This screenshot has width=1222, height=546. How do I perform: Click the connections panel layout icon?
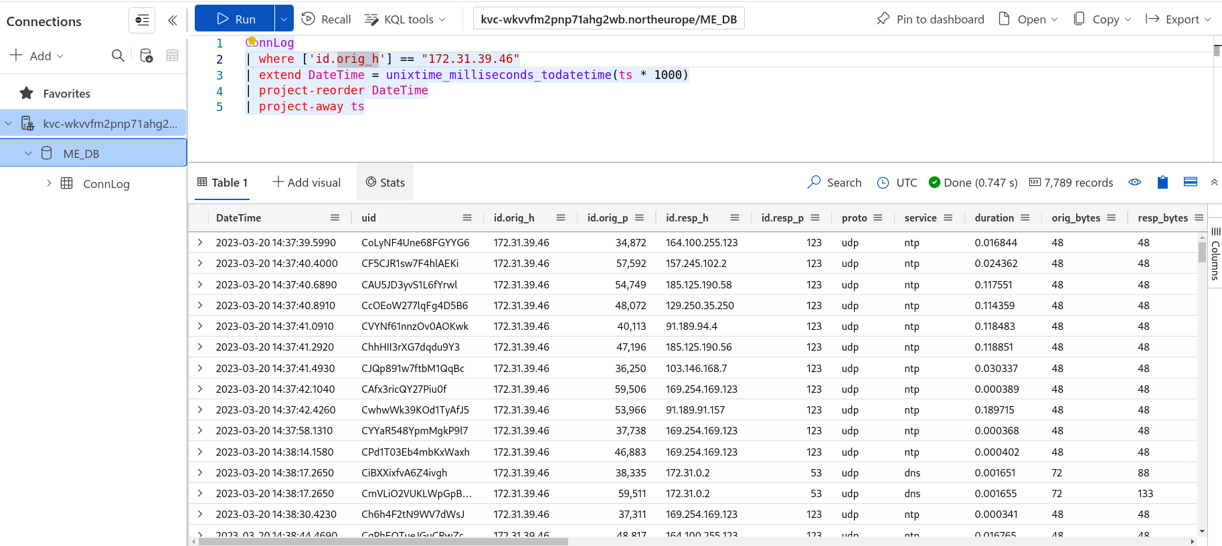[x=142, y=20]
